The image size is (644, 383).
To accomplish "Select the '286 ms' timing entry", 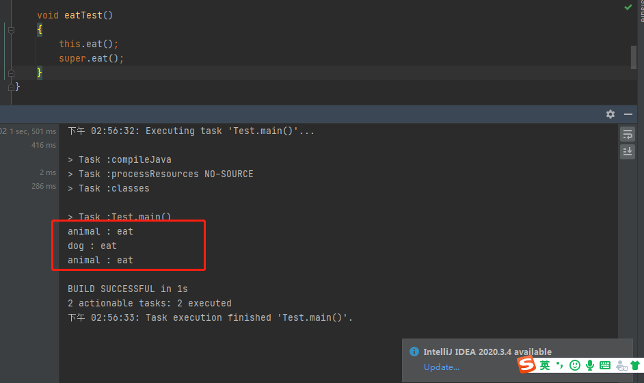I will click(x=44, y=186).
